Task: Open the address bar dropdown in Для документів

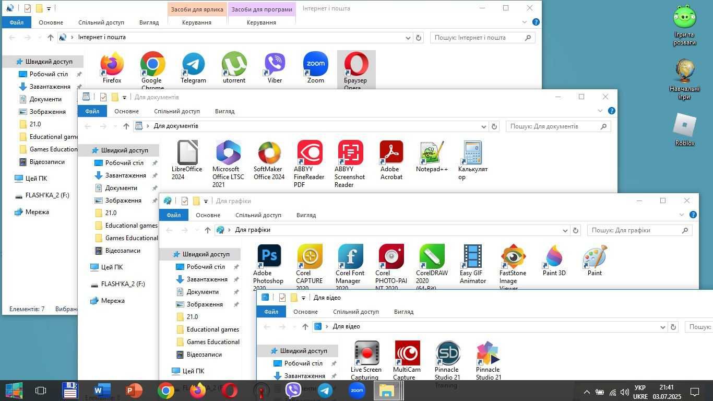Action: coord(484,126)
